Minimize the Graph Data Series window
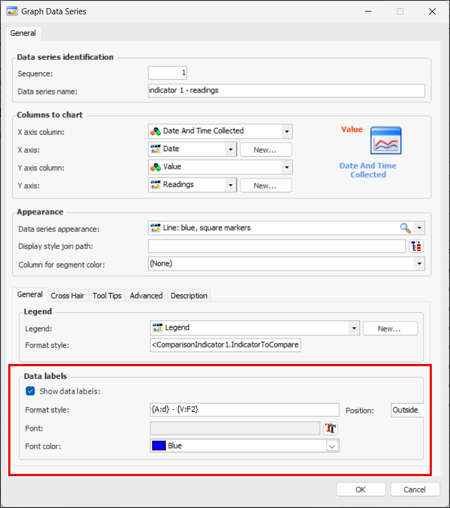The image size is (450, 508). pyautogui.click(x=368, y=12)
